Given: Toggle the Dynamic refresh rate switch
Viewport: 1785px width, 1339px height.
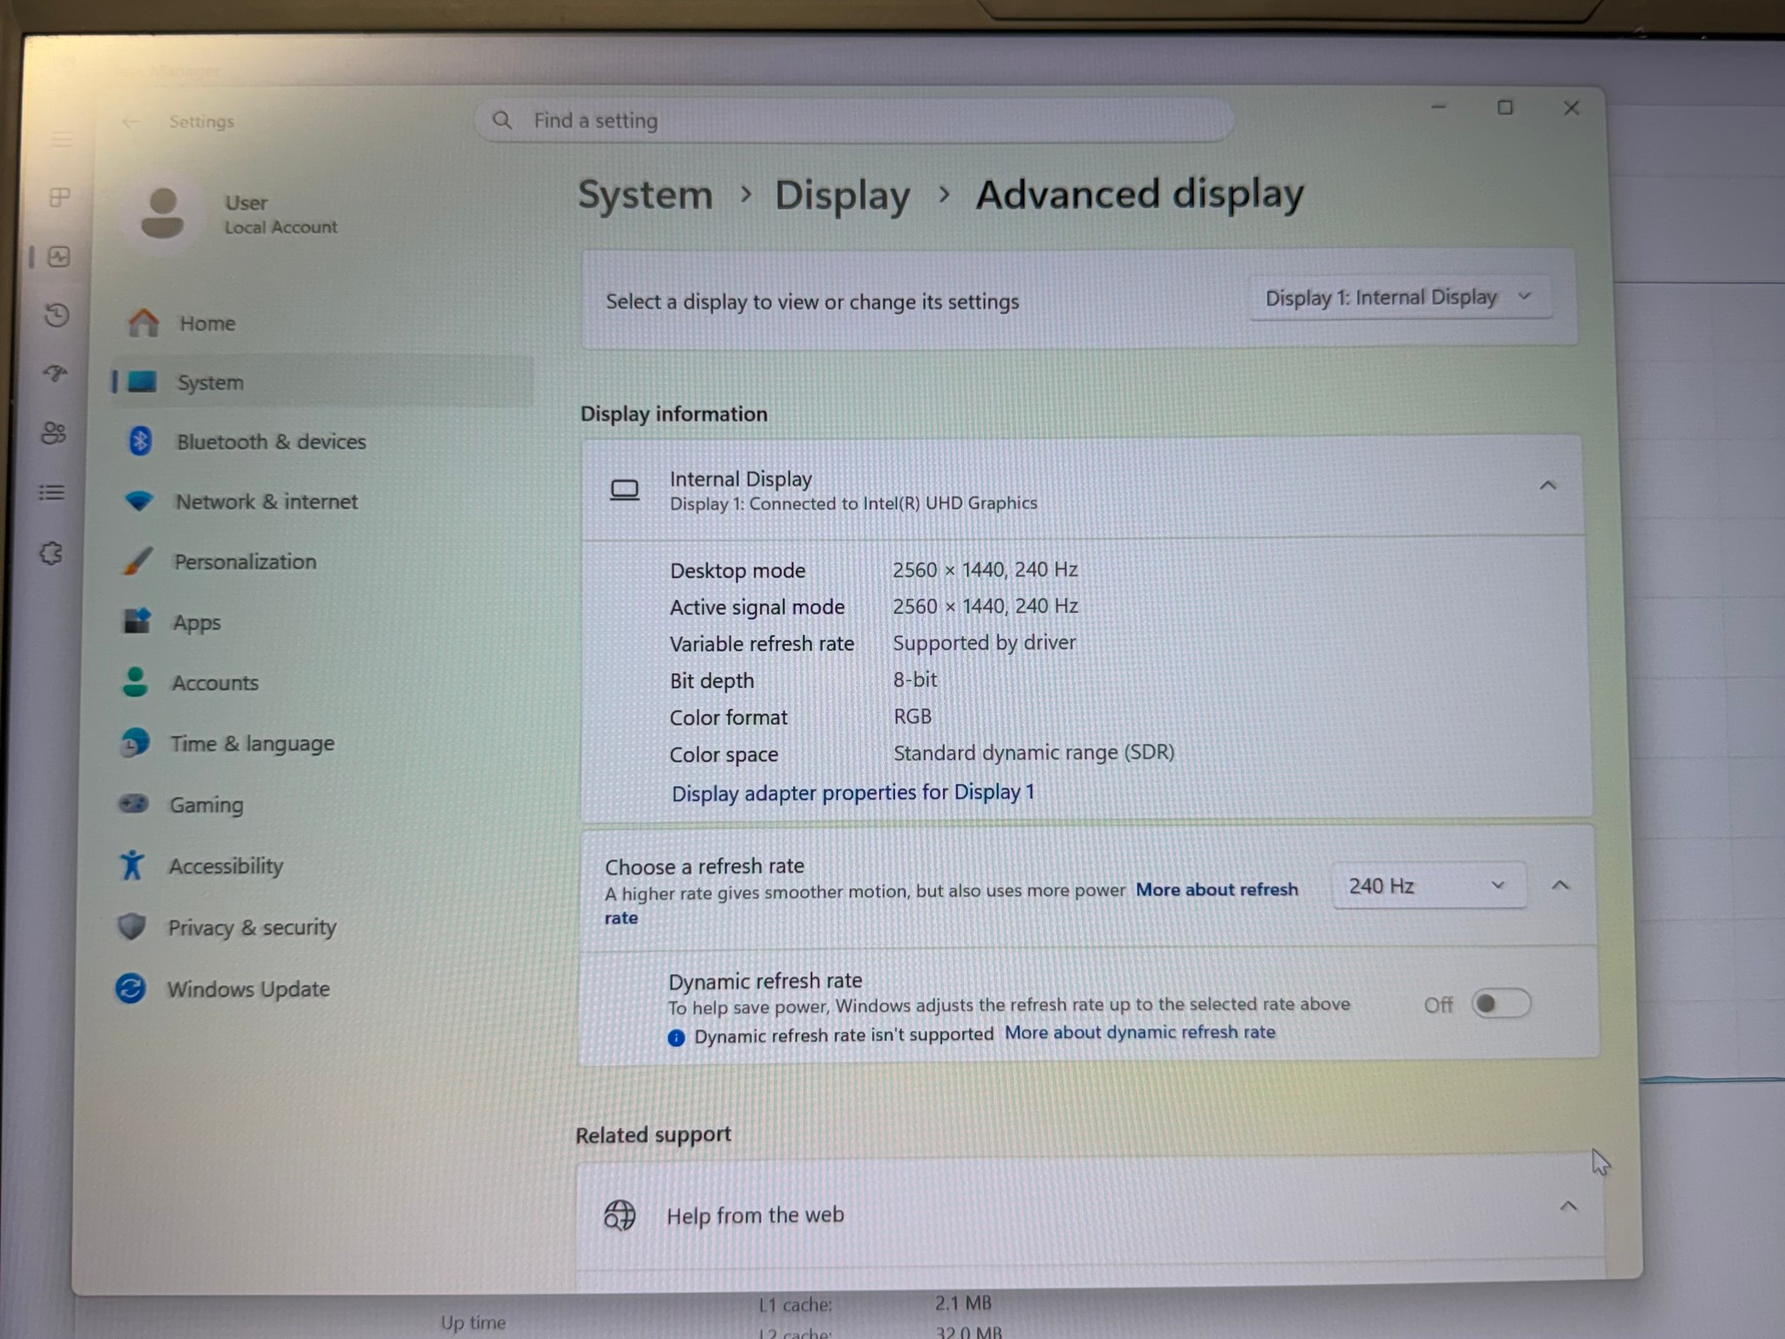Looking at the screenshot, I should (1500, 1003).
